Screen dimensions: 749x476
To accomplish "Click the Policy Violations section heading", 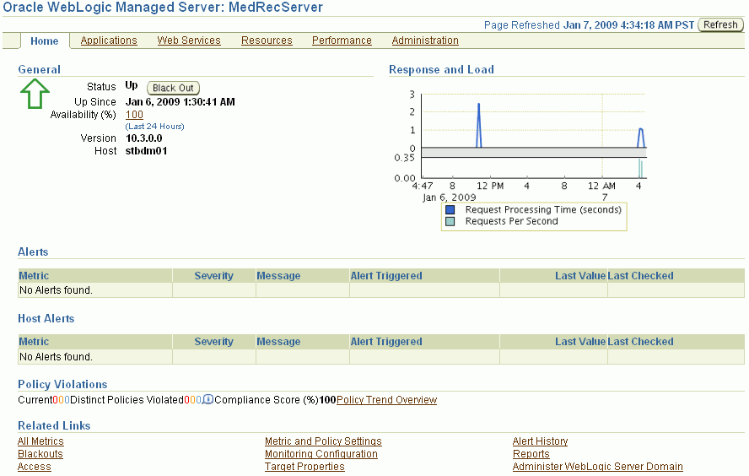I will (x=62, y=384).
